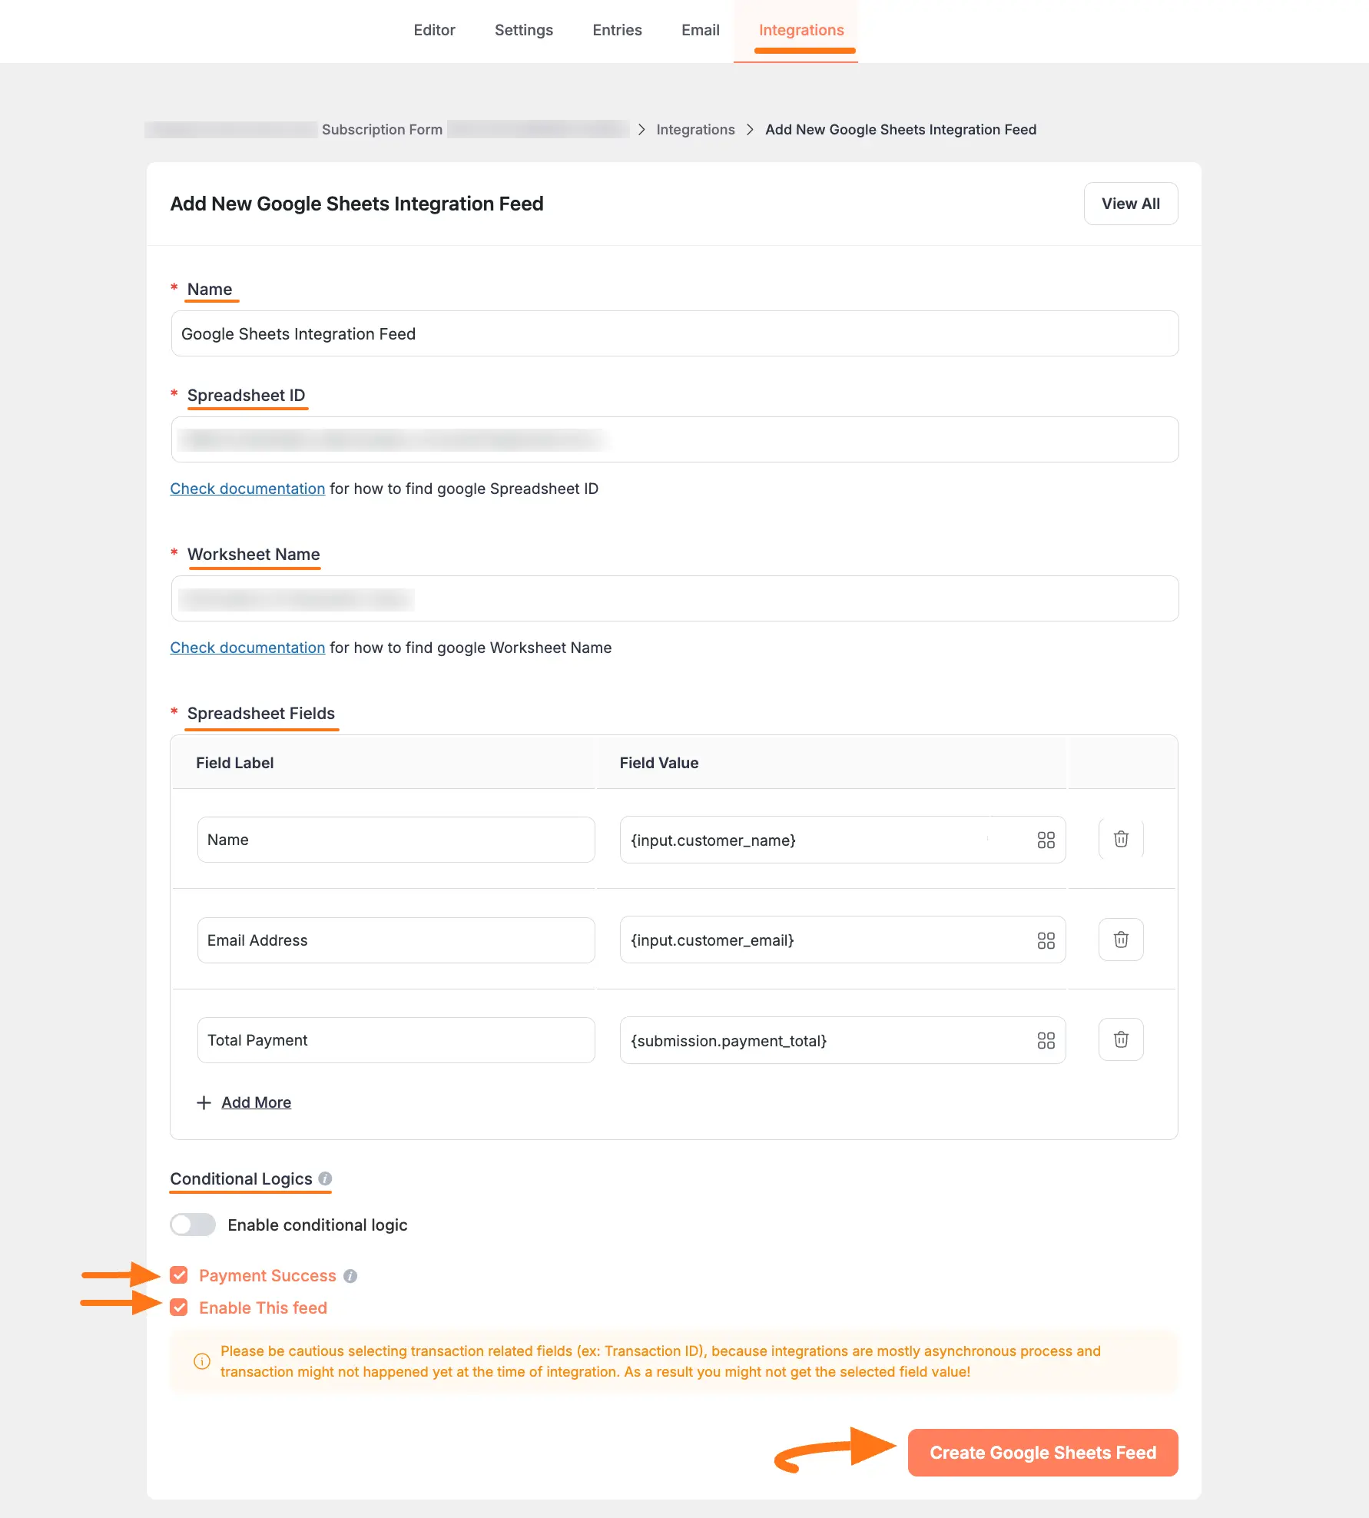Switch to the Entries tab
This screenshot has width=1369, height=1518.
617,30
